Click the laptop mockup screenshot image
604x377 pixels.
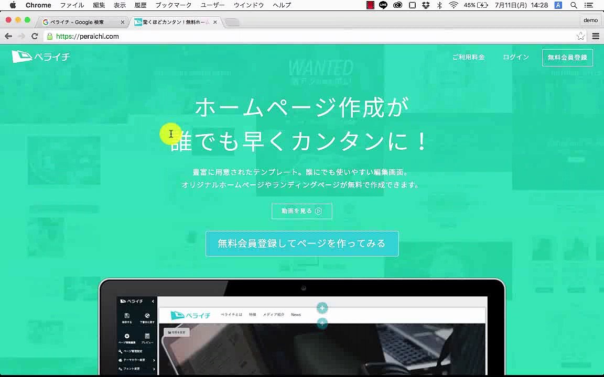pyautogui.click(x=302, y=327)
